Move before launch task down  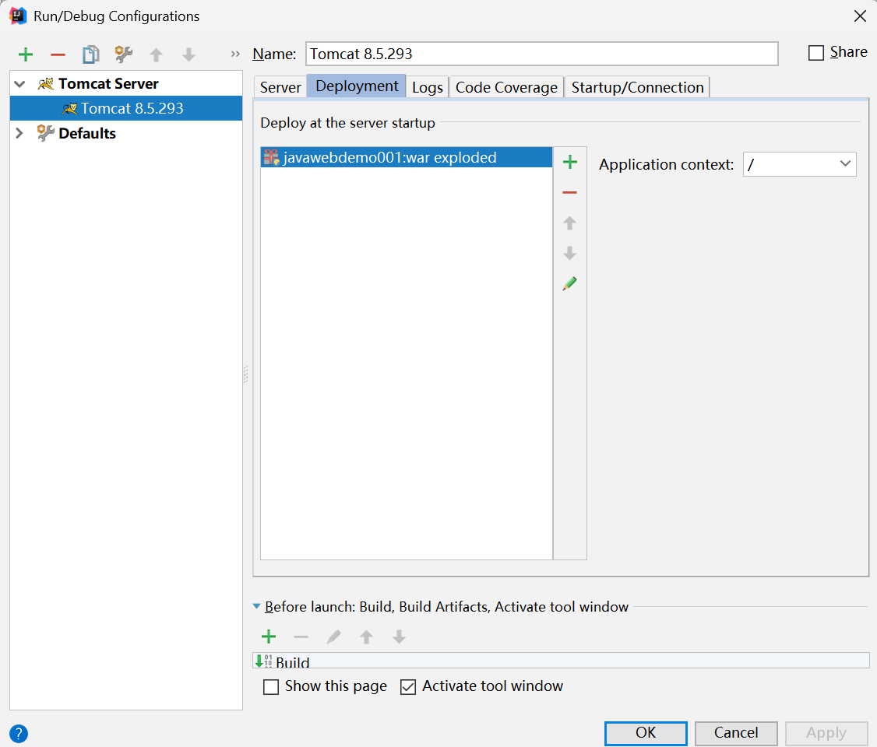(399, 637)
